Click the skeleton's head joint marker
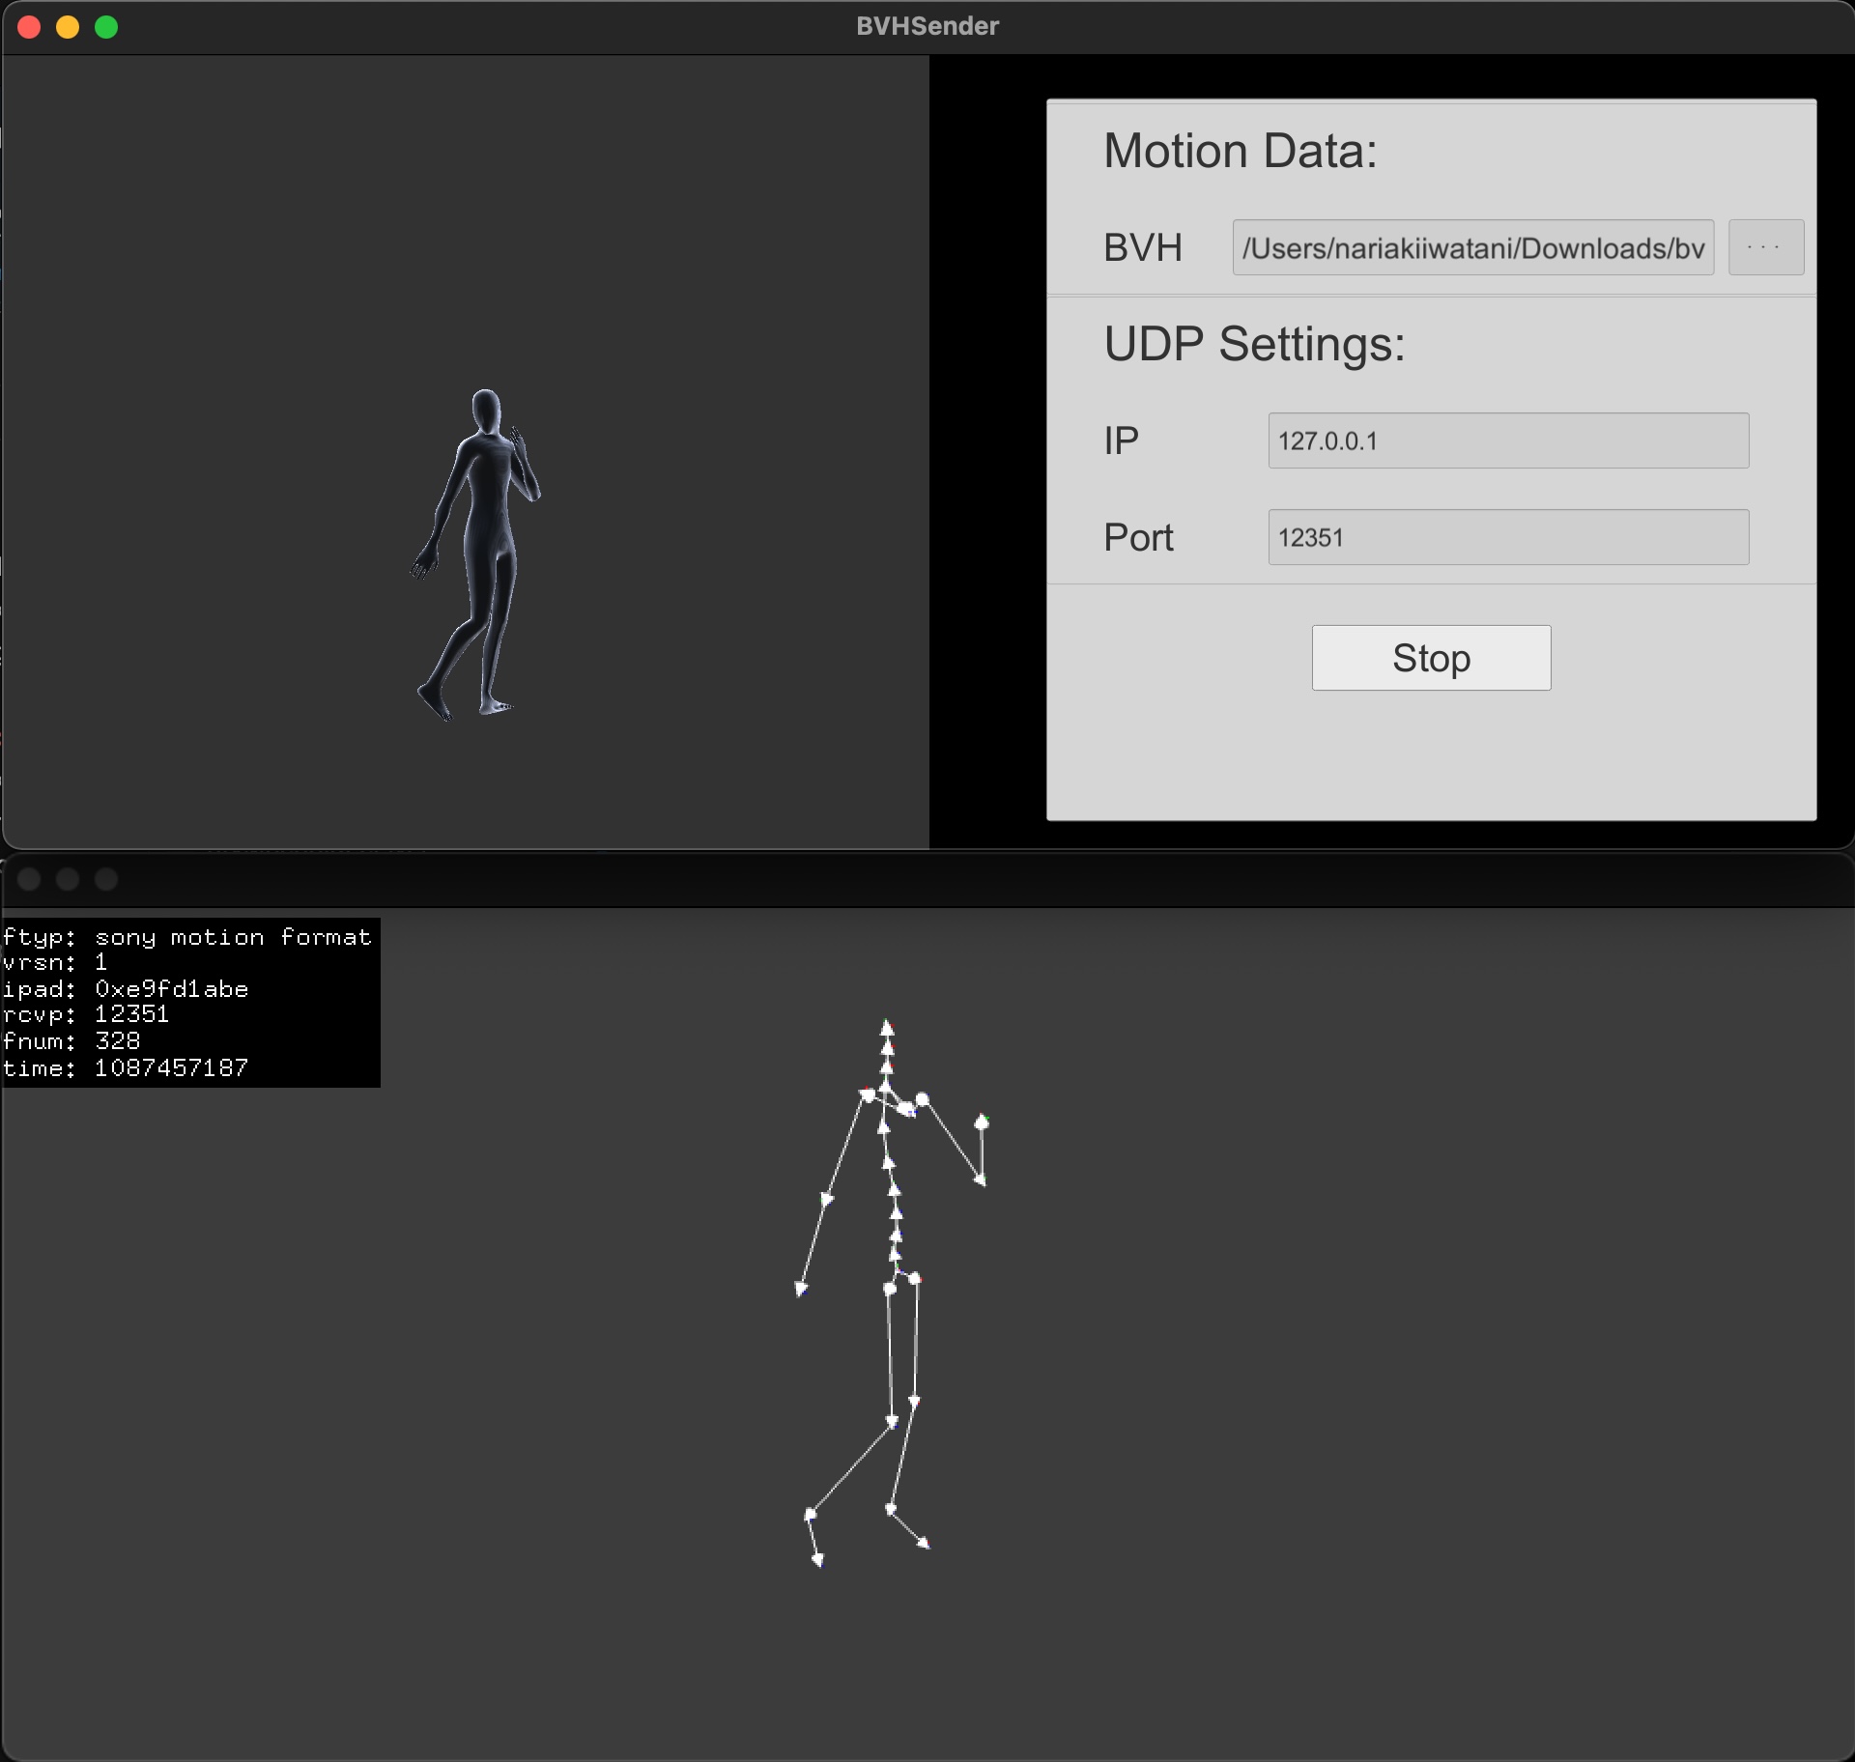 (887, 1027)
